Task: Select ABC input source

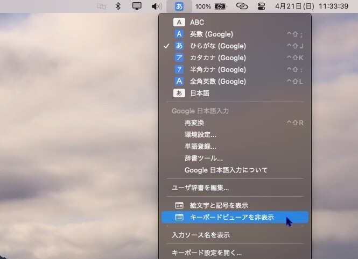Action: [235, 22]
